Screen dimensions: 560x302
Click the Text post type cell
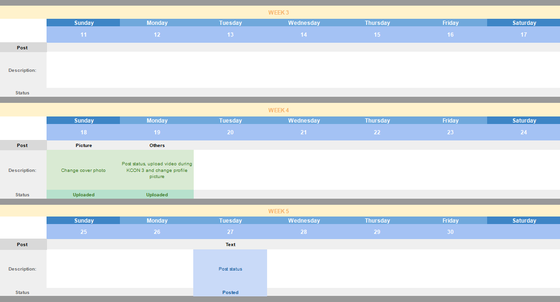pos(230,244)
